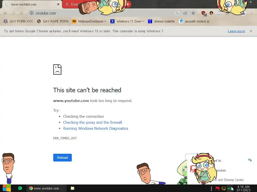
Task: Open the green chat app on taskbar
Action: (x=20, y=188)
